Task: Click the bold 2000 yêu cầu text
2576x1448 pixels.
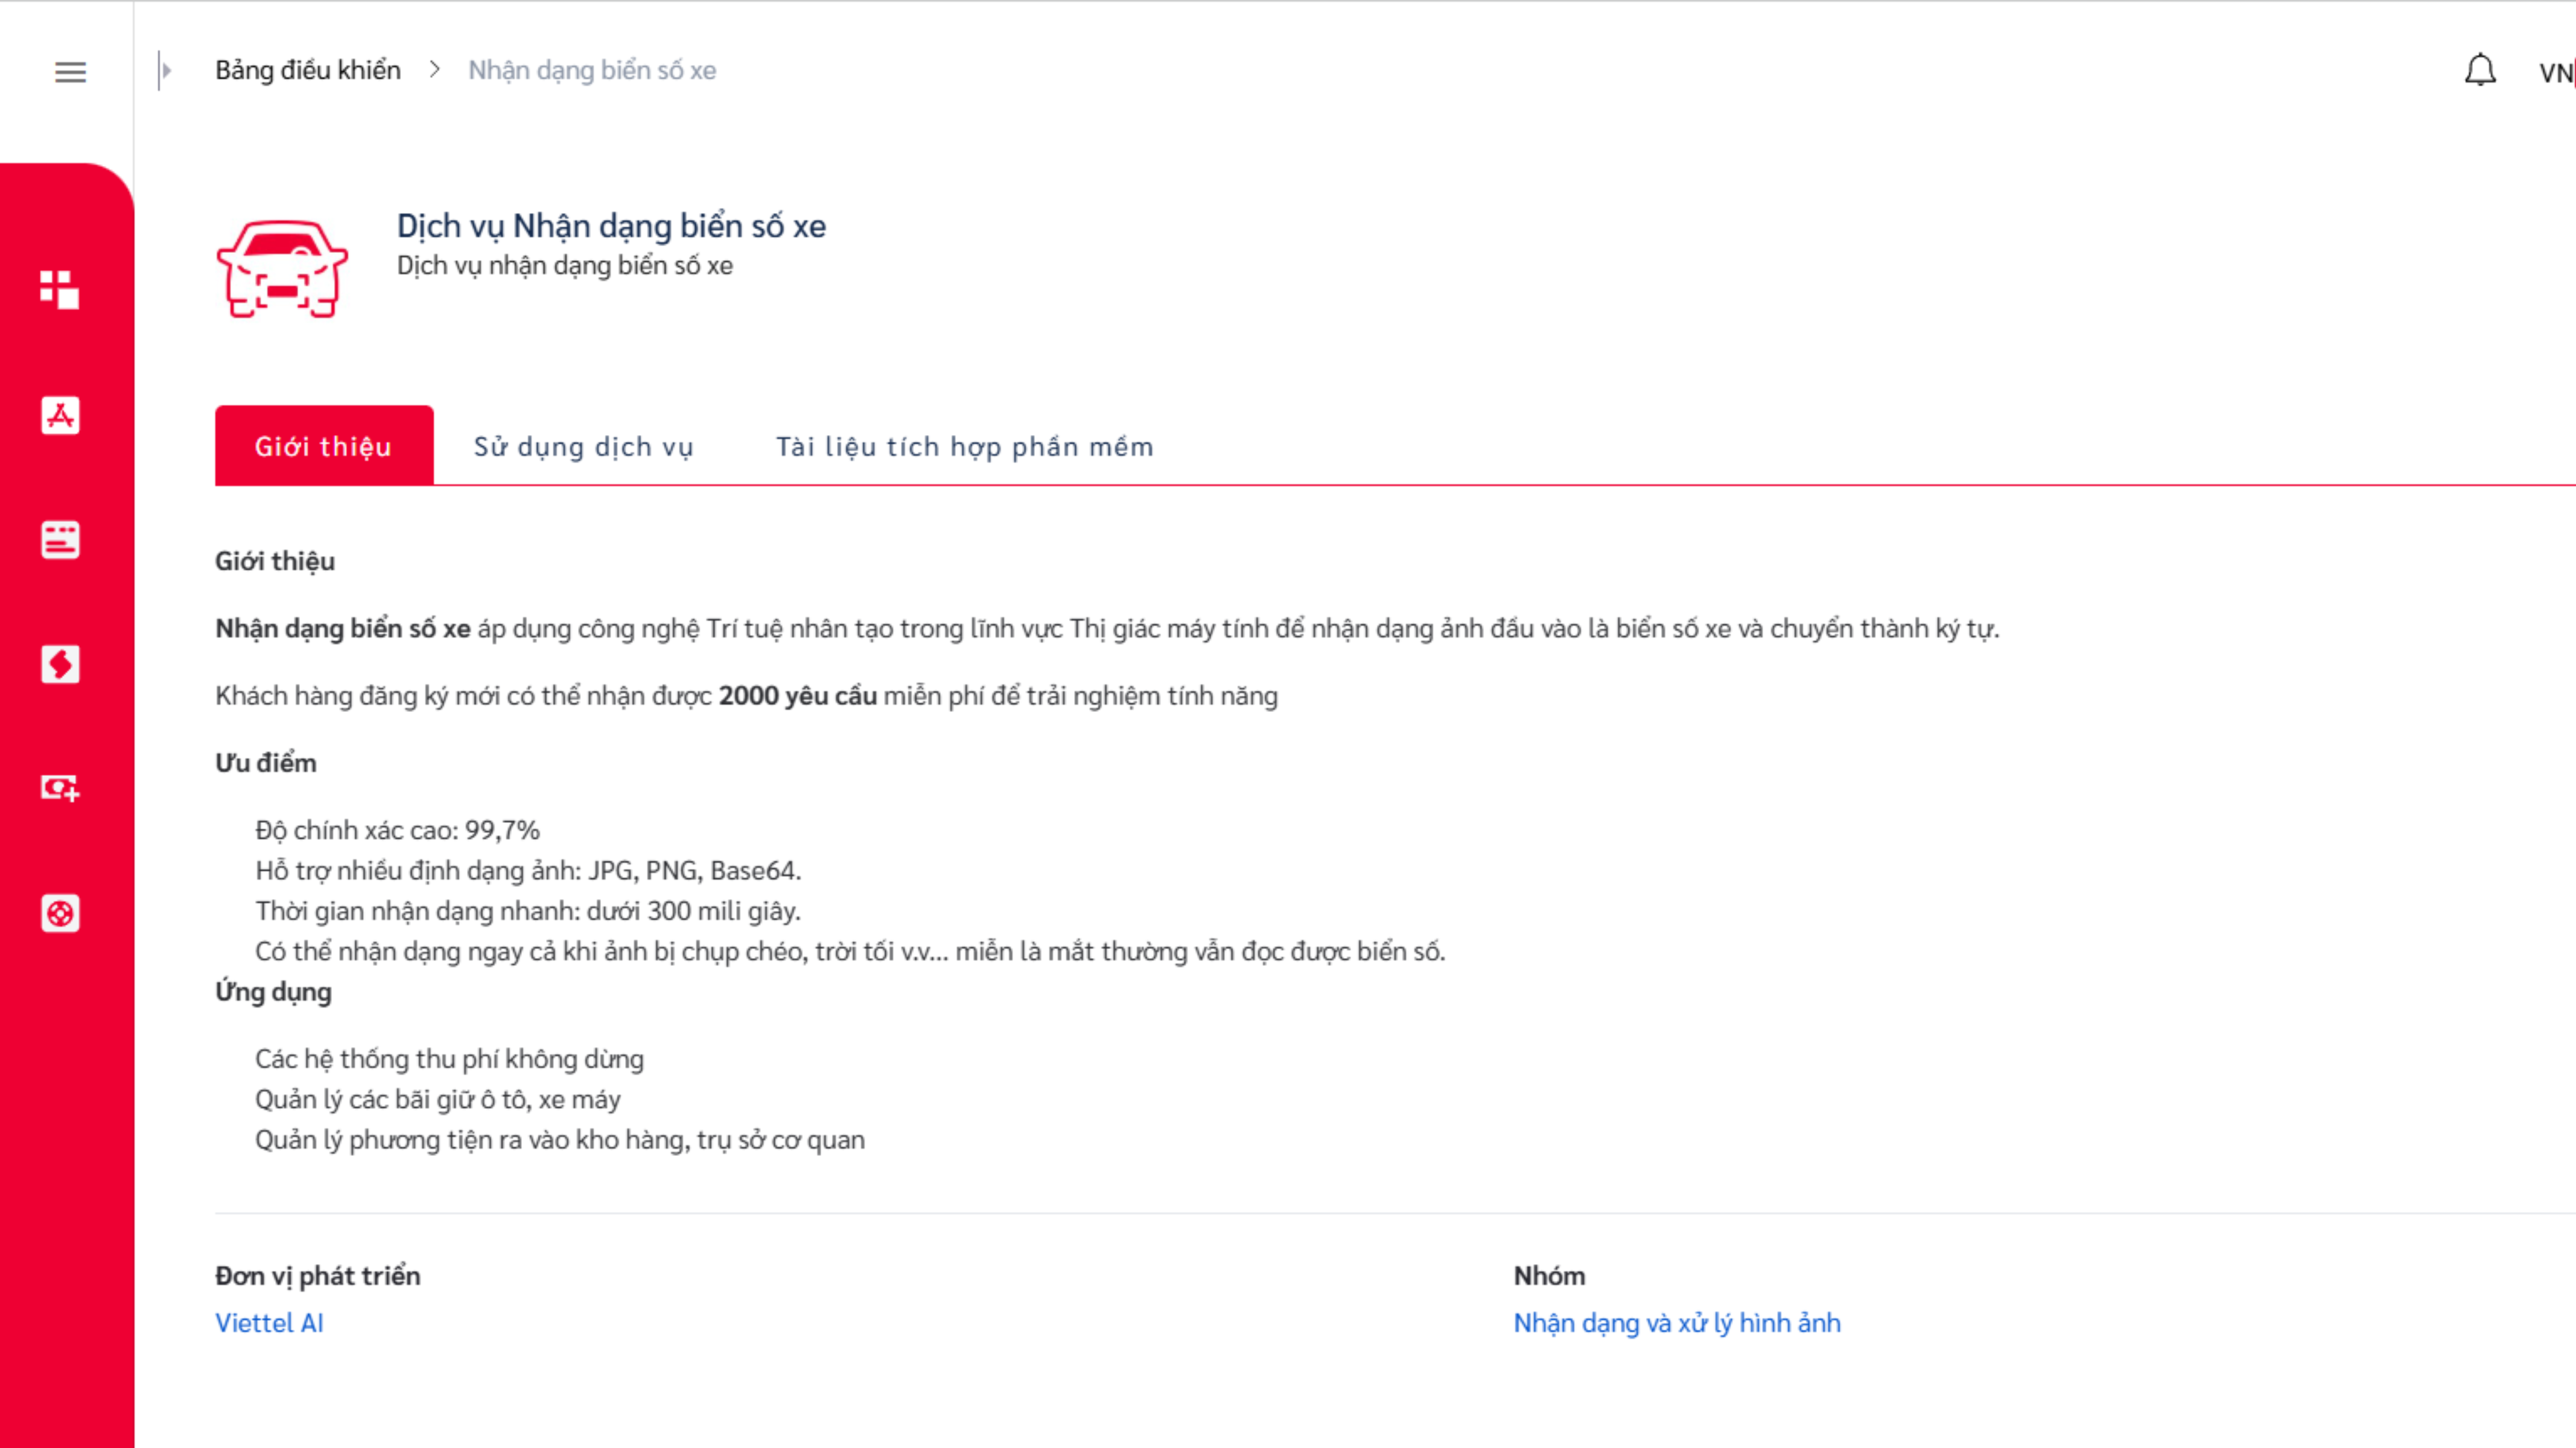Action: (797, 695)
